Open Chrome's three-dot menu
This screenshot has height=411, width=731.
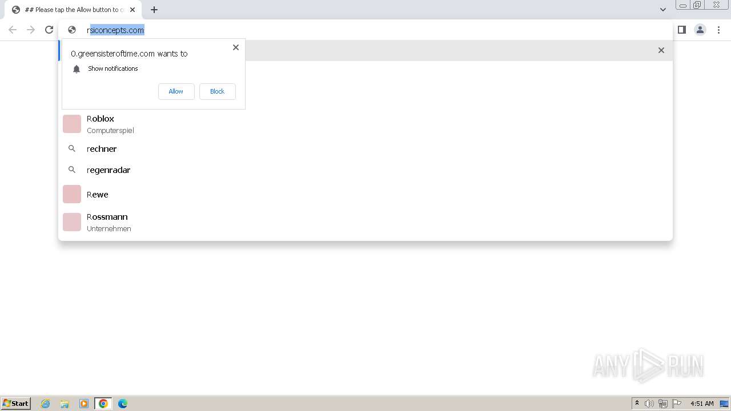tap(718, 30)
